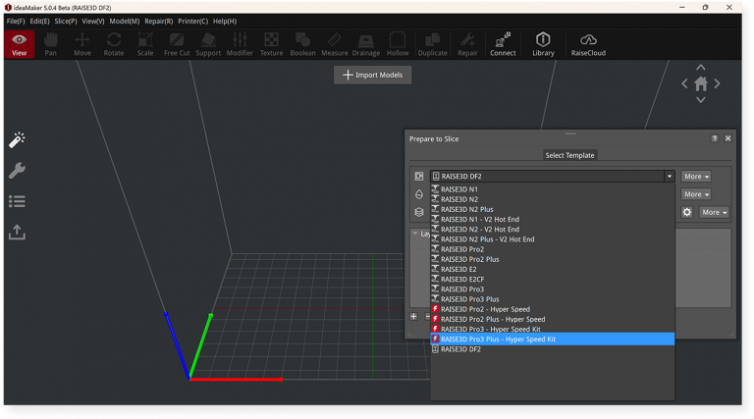Open the second More dropdown
Image resolution: width=754 pixels, height=419 pixels.
tap(696, 194)
